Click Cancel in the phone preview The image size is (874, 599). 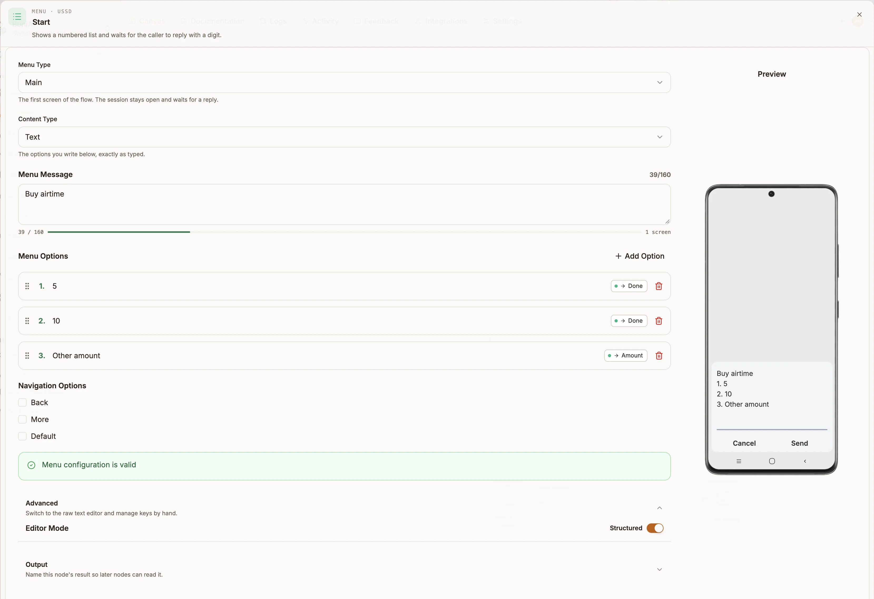[744, 443]
